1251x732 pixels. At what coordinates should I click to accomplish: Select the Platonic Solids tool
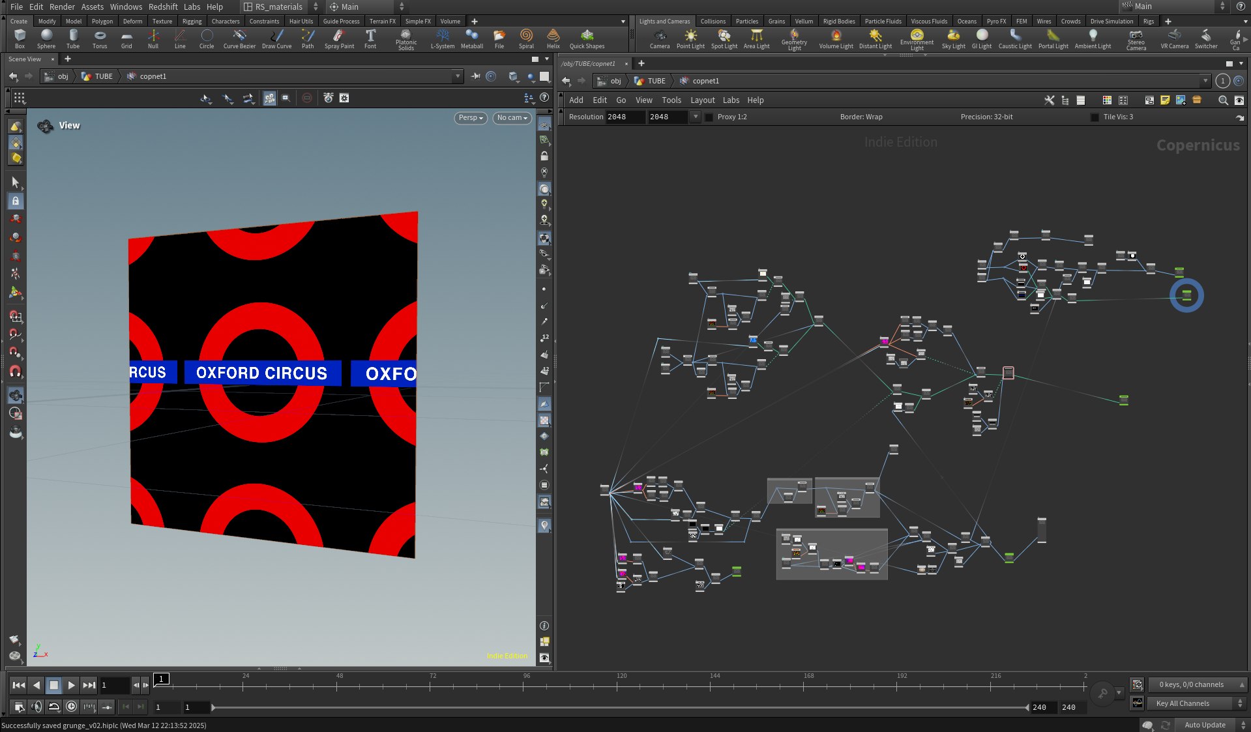click(406, 40)
